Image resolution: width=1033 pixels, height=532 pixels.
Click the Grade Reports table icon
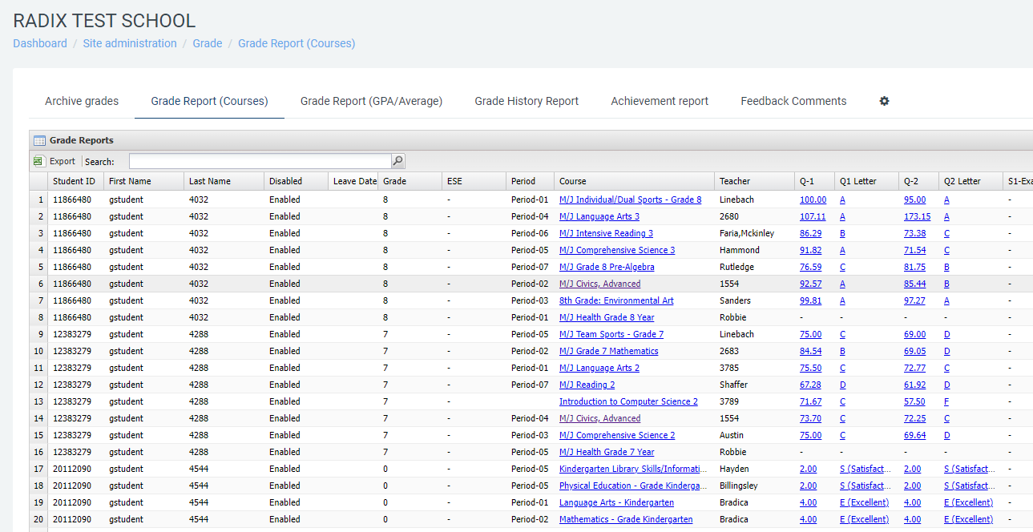pyautogui.click(x=39, y=140)
